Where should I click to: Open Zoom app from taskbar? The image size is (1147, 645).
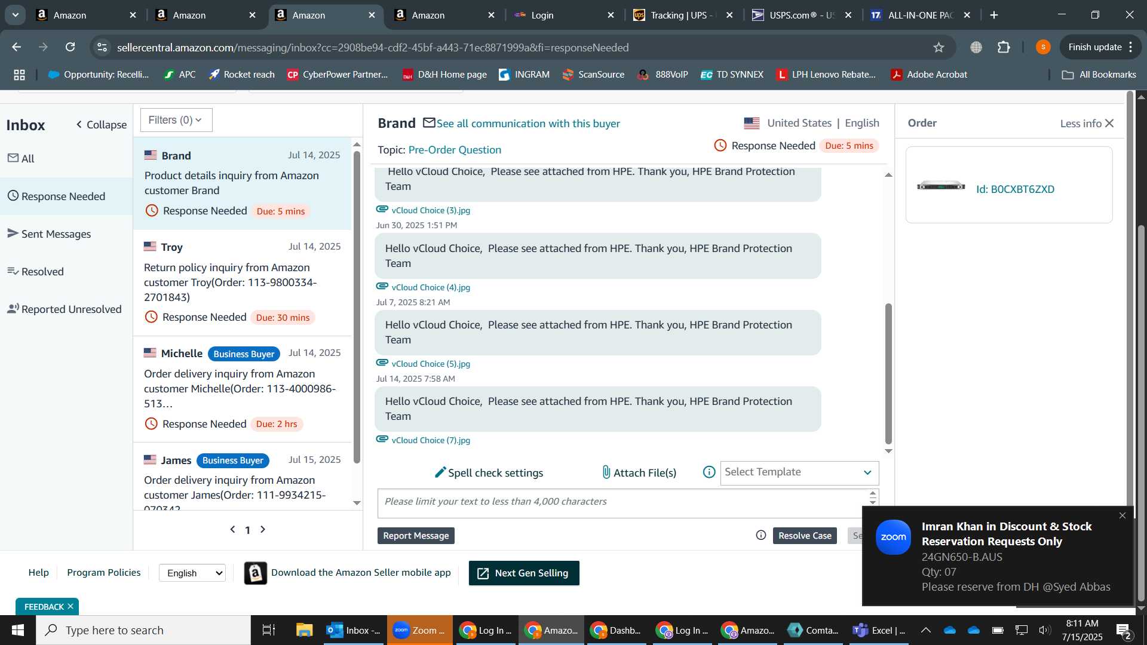(x=419, y=630)
